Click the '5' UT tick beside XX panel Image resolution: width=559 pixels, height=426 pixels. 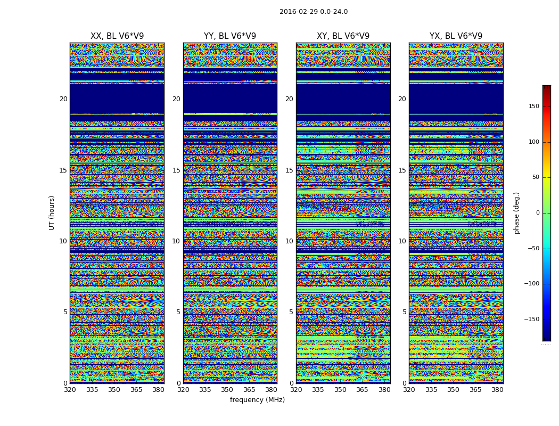point(65,312)
